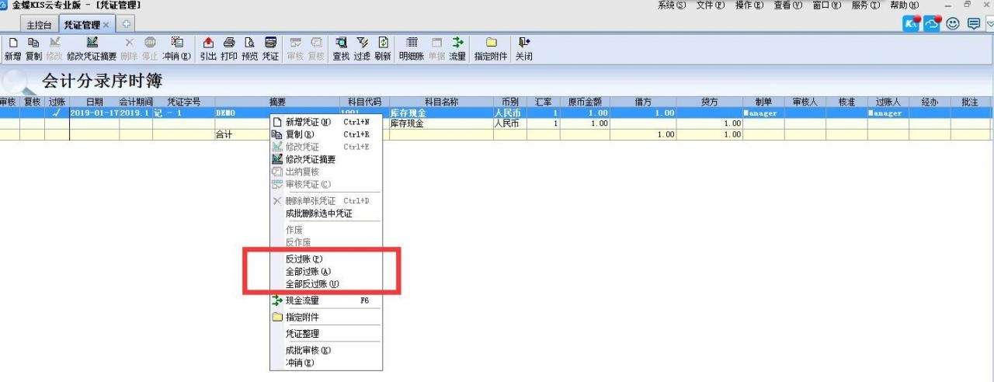The height and width of the screenshot is (382, 994).
Task: Click the 借方 column header
Action: pos(643,102)
